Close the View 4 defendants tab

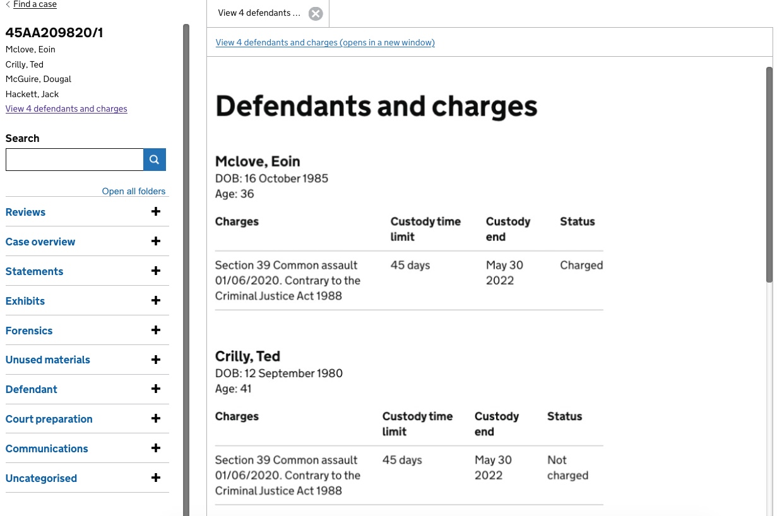(x=316, y=13)
